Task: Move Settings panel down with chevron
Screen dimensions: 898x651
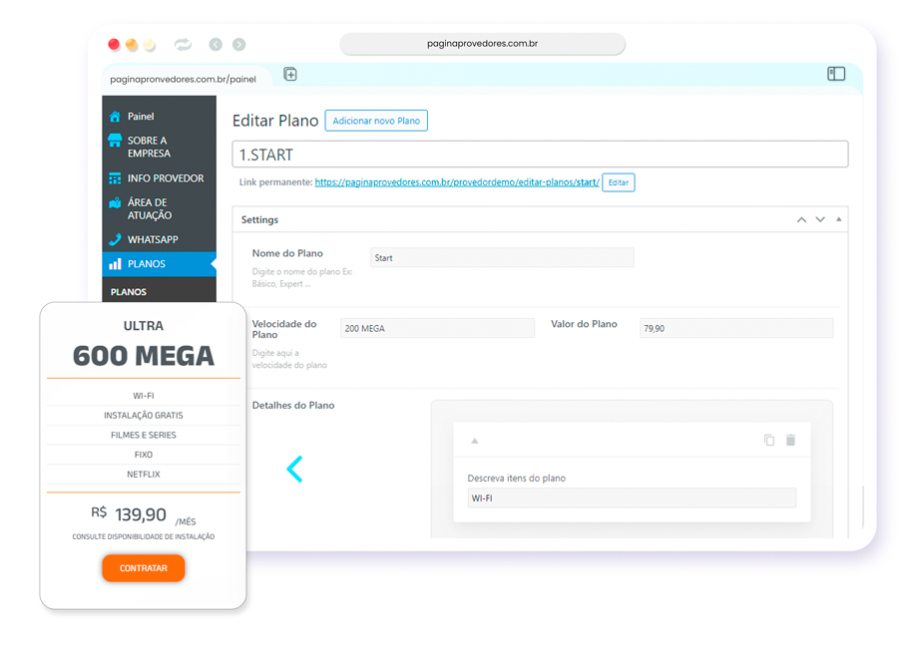Action: 820,219
